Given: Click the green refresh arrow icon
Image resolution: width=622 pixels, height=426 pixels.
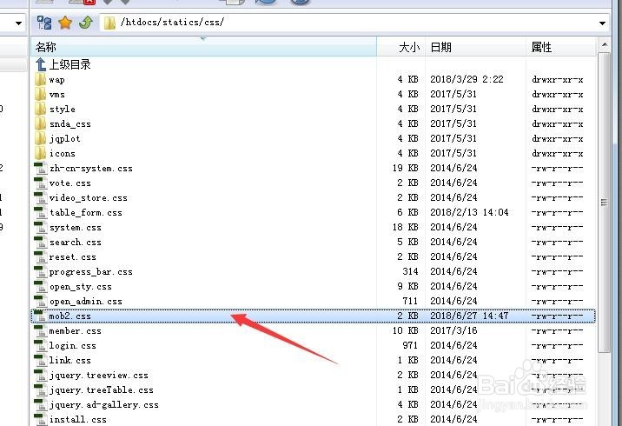Looking at the screenshot, I should pyautogui.click(x=86, y=23).
